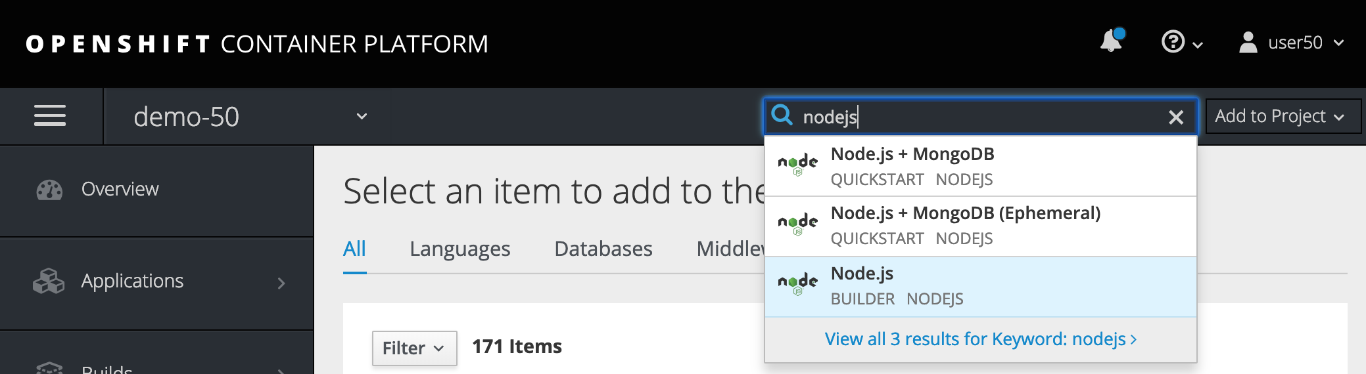This screenshot has height=374, width=1366.
Task: Switch to the Languages tab
Action: pyautogui.click(x=459, y=249)
